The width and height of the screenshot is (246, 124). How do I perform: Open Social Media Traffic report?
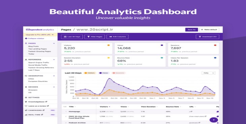pos(38,65)
